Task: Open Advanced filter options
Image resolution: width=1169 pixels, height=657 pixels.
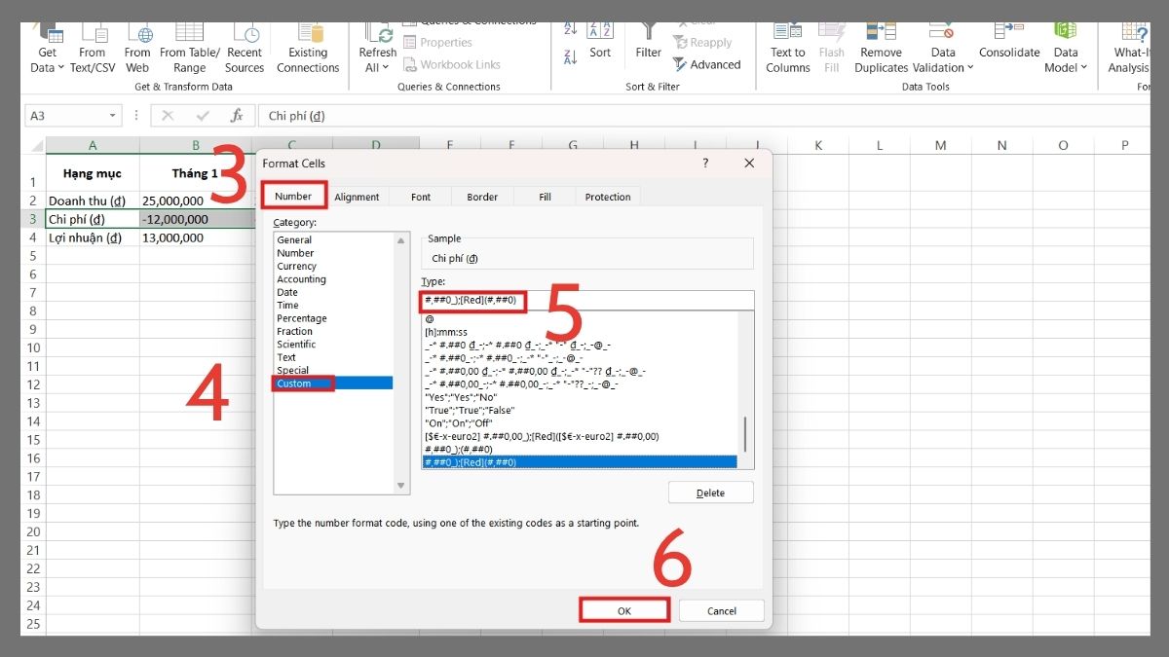Action: (x=708, y=64)
